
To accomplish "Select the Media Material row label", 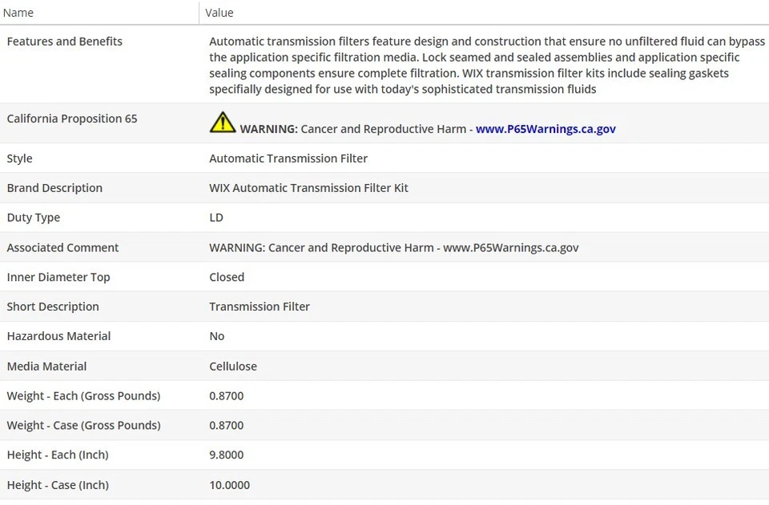I will (46, 367).
